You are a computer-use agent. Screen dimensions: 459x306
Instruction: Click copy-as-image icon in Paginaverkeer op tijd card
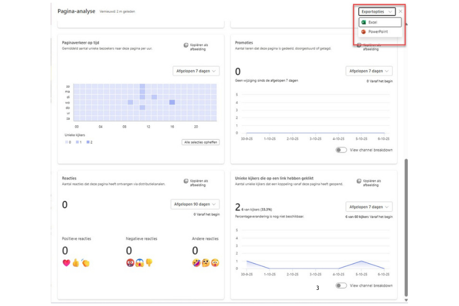click(186, 45)
